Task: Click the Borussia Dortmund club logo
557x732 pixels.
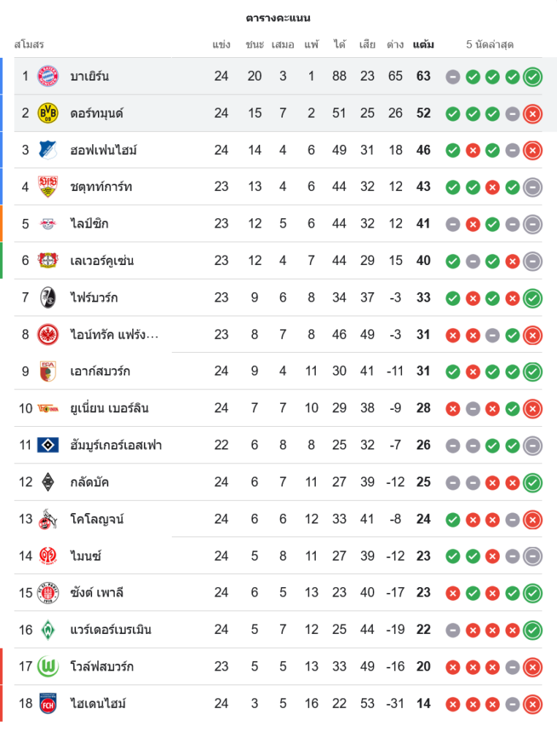Action: point(48,113)
